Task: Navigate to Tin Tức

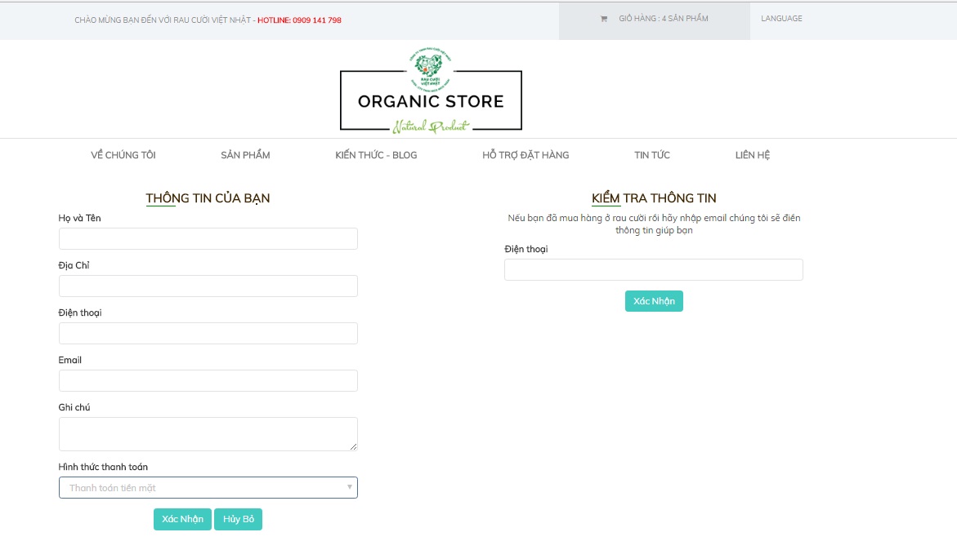Action: pos(652,155)
